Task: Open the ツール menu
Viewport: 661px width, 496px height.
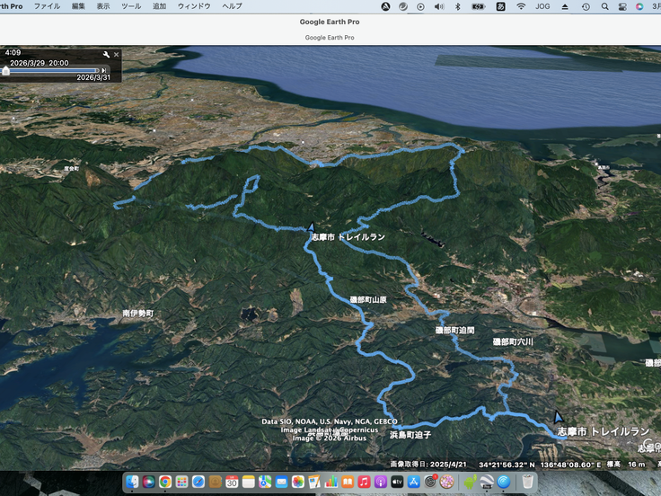Action: coord(131,6)
